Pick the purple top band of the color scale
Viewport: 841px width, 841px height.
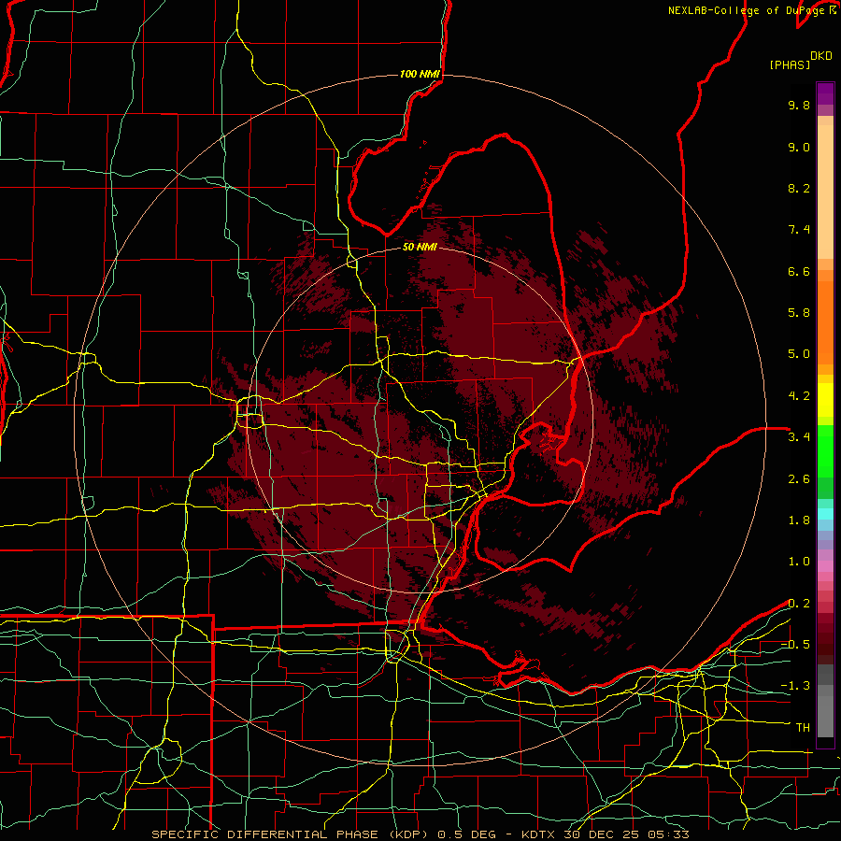pyautogui.click(x=825, y=93)
